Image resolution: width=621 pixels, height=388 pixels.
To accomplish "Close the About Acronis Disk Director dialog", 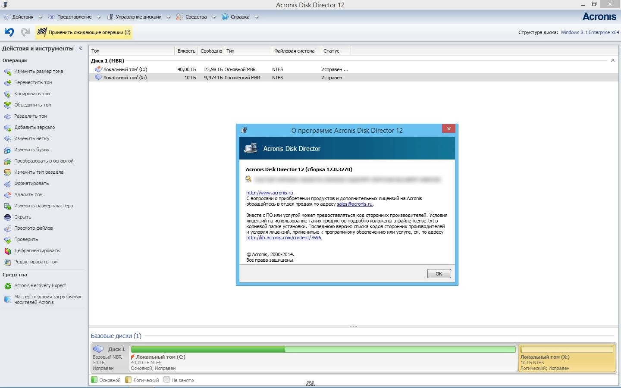I will click(x=448, y=128).
